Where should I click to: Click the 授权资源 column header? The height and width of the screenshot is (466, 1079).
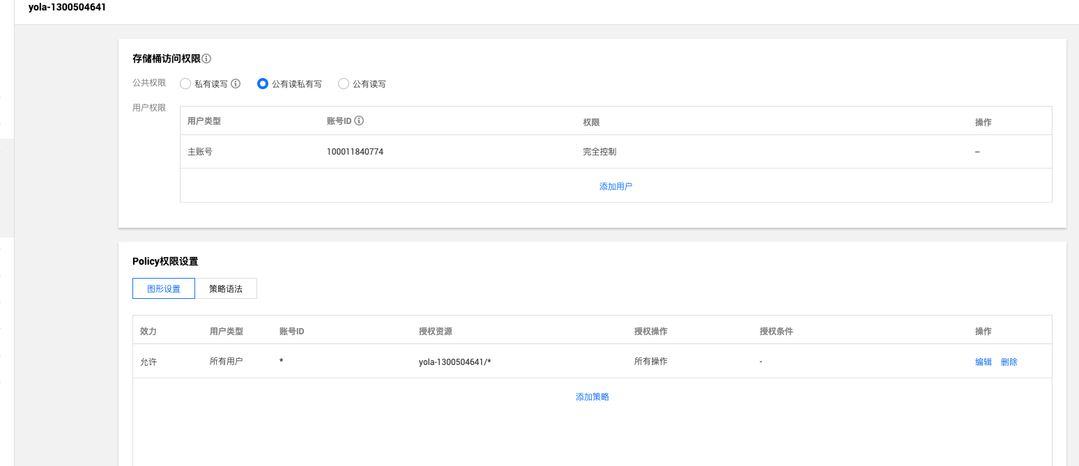pos(435,332)
